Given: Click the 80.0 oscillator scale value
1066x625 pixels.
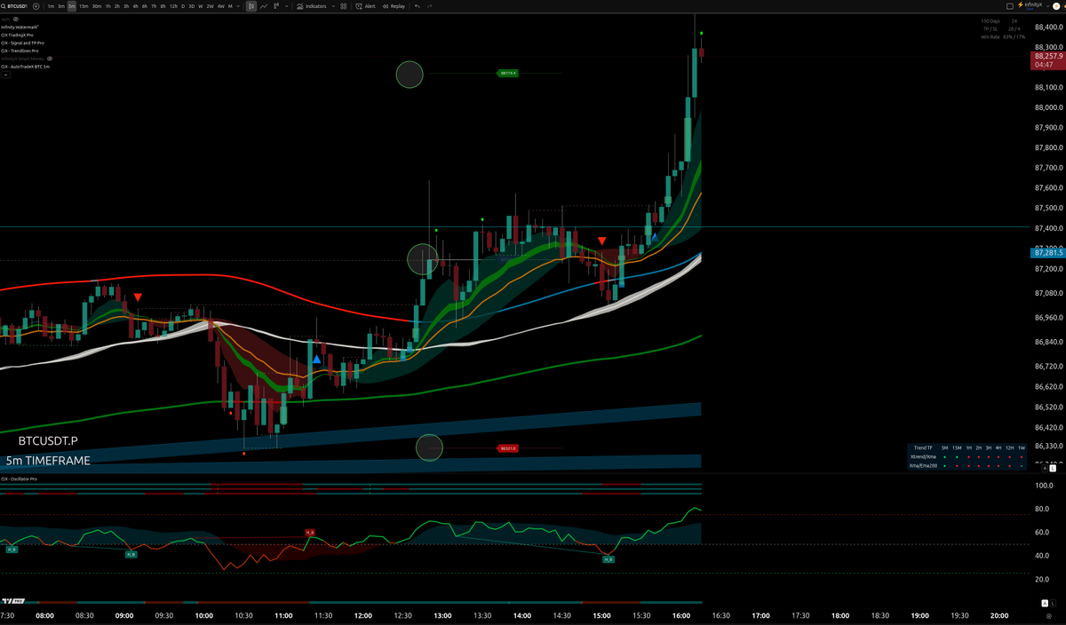Looking at the screenshot, I should click(x=1043, y=509).
